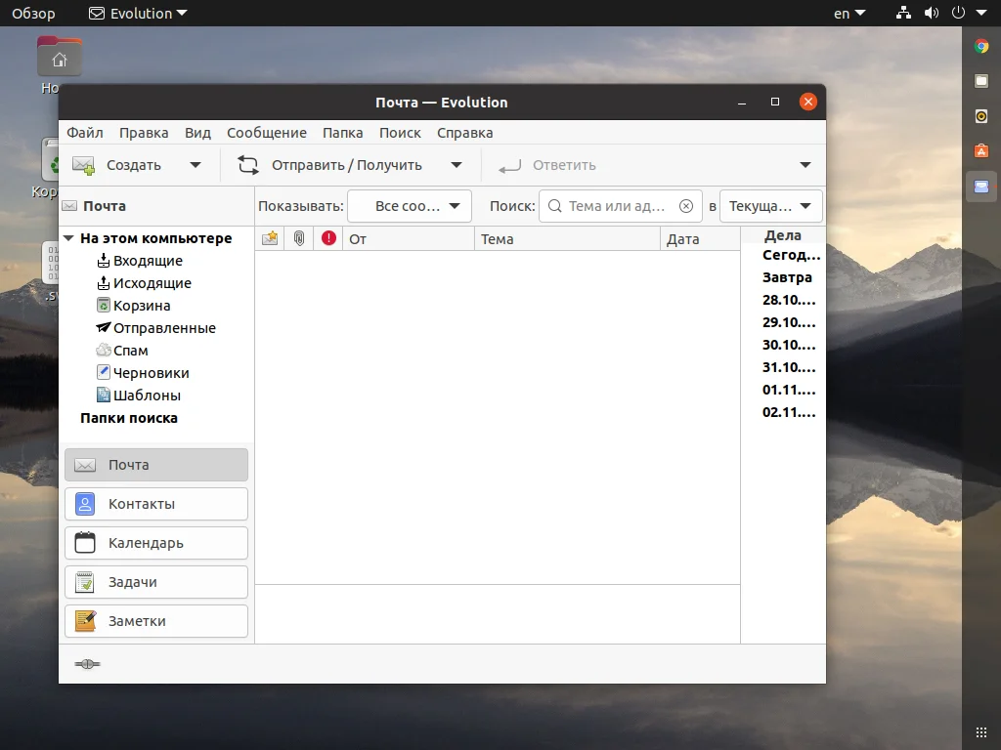Viewport: 1001px width, 750px height.
Task: Click the Send / Receive arrows icon
Action: click(248, 165)
